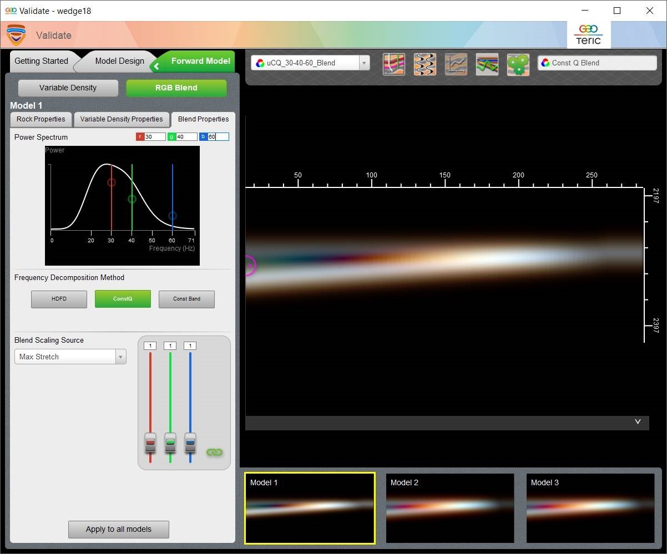Image resolution: width=667 pixels, height=554 pixels.
Task: Click the Apply to all models button
Action: 118,529
